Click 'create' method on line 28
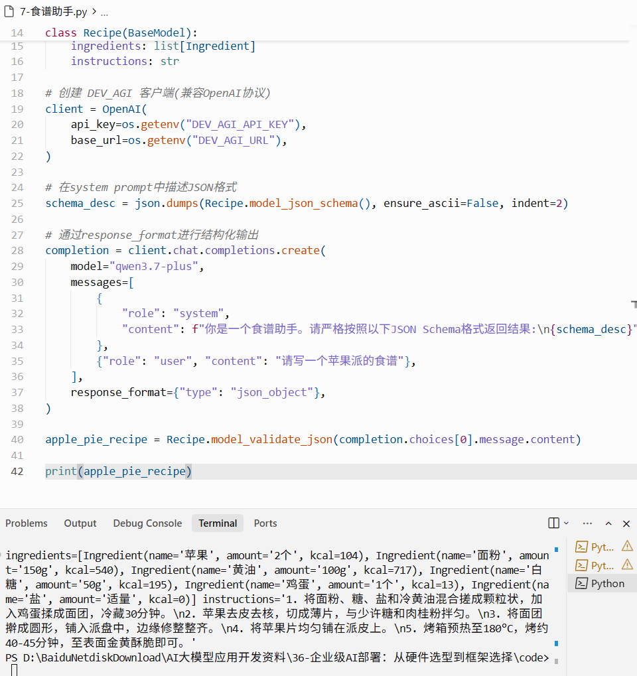Screen dimensions: 637x676 tap(300, 251)
